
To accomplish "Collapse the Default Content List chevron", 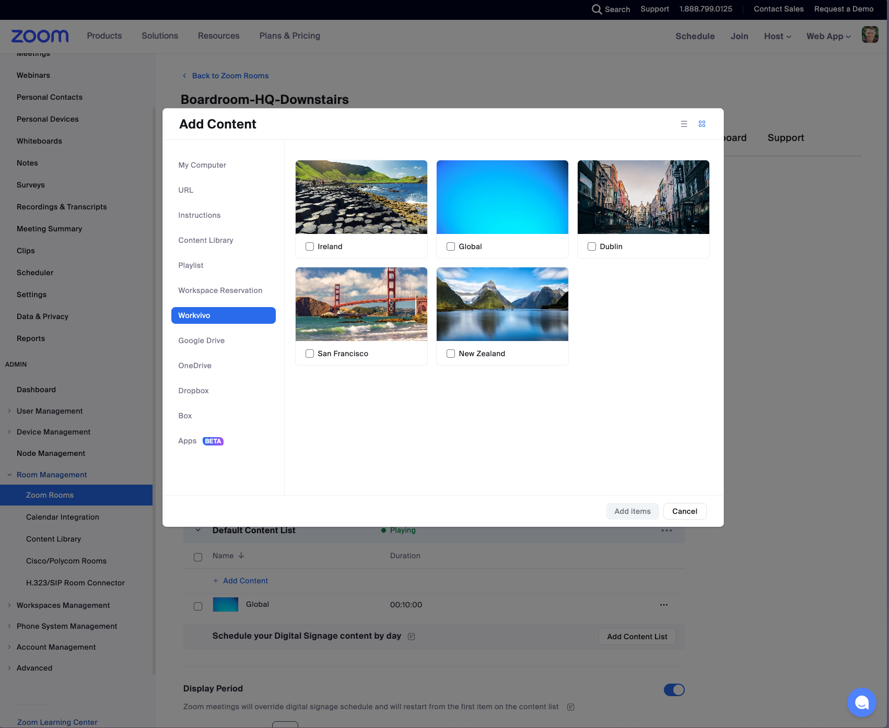I will [198, 530].
